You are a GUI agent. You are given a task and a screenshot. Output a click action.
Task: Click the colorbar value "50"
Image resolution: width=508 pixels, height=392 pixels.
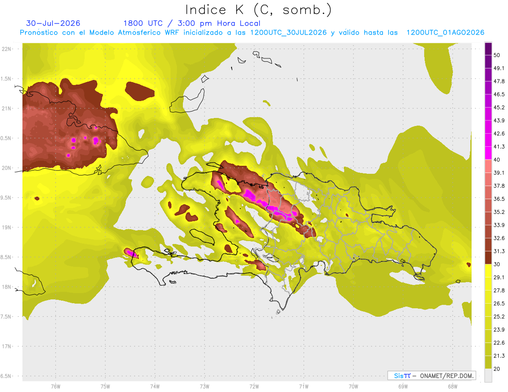click(497, 55)
